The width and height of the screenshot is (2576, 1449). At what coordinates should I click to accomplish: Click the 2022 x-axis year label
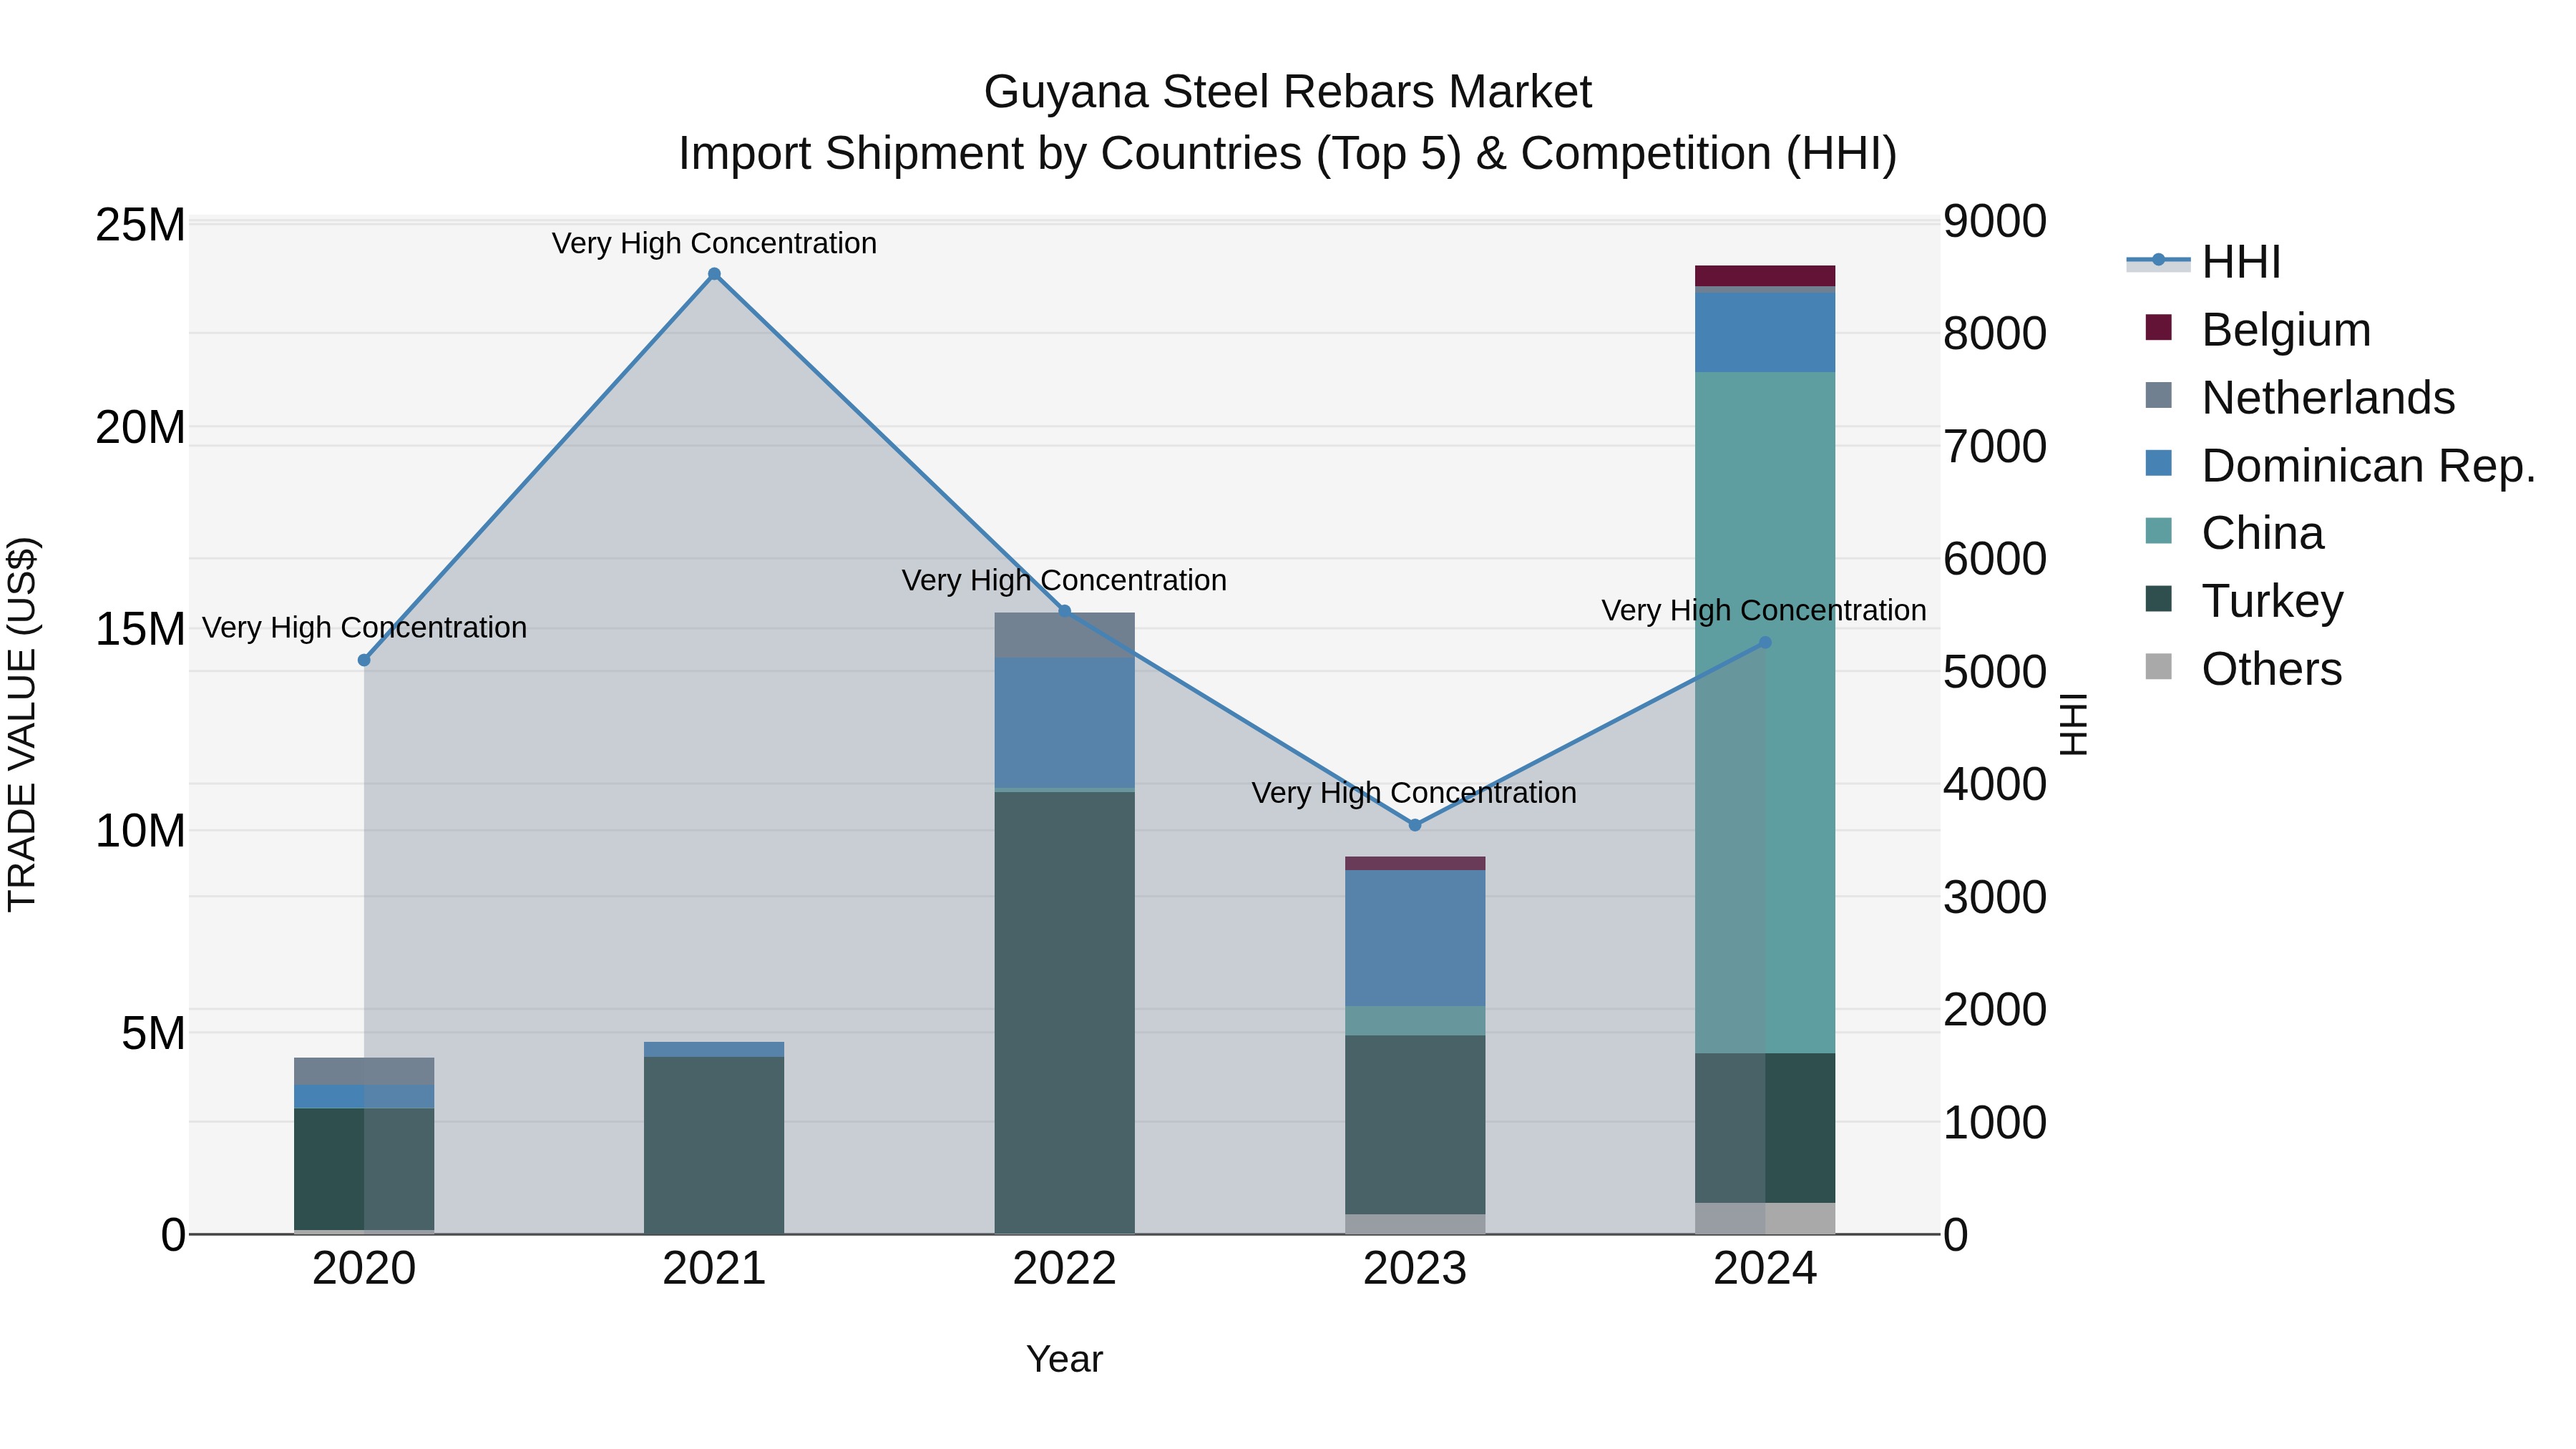[x=1064, y=1269]
